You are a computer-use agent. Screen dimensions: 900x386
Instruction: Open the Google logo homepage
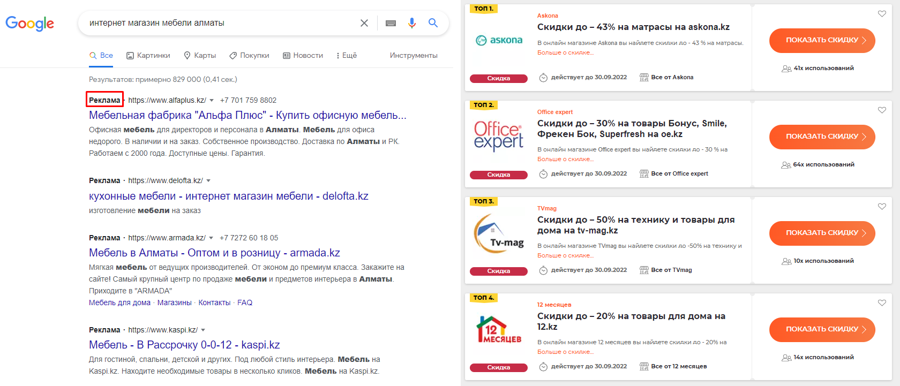tap(30, 24)
